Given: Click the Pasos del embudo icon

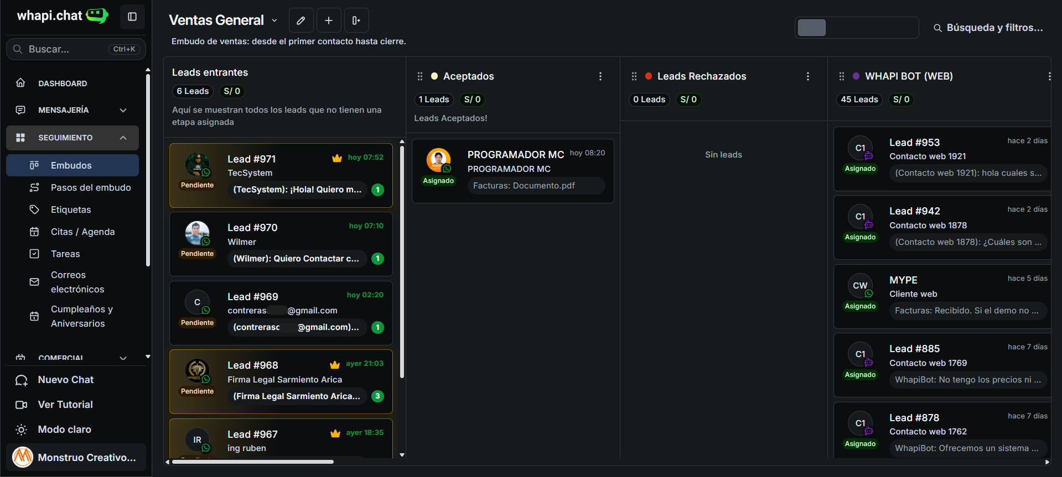Looking at the screenshot, I should click(34, 187).
